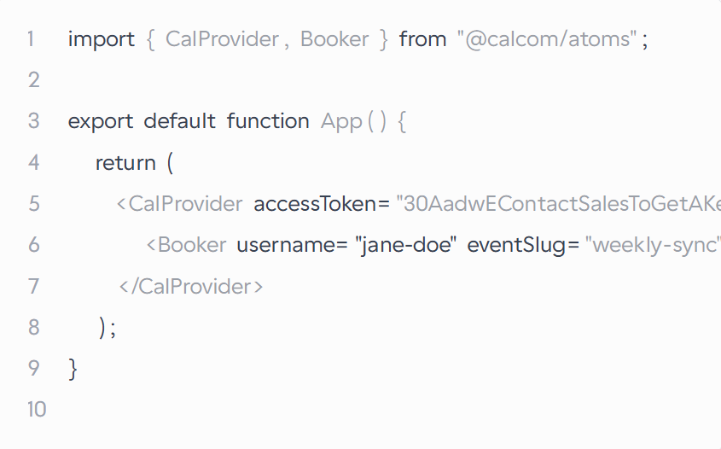Click the closing brace on line 9
Image resolution: width=721 pixels, height=449 pixels.
coord(73,369)
